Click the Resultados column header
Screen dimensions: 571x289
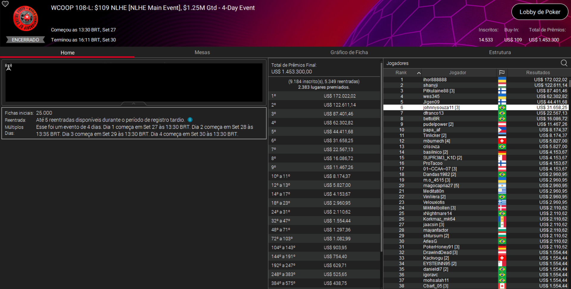point(538,73)
